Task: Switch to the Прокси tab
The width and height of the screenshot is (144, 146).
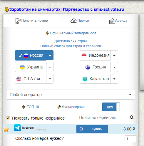Action: click(x=80, y=21)
